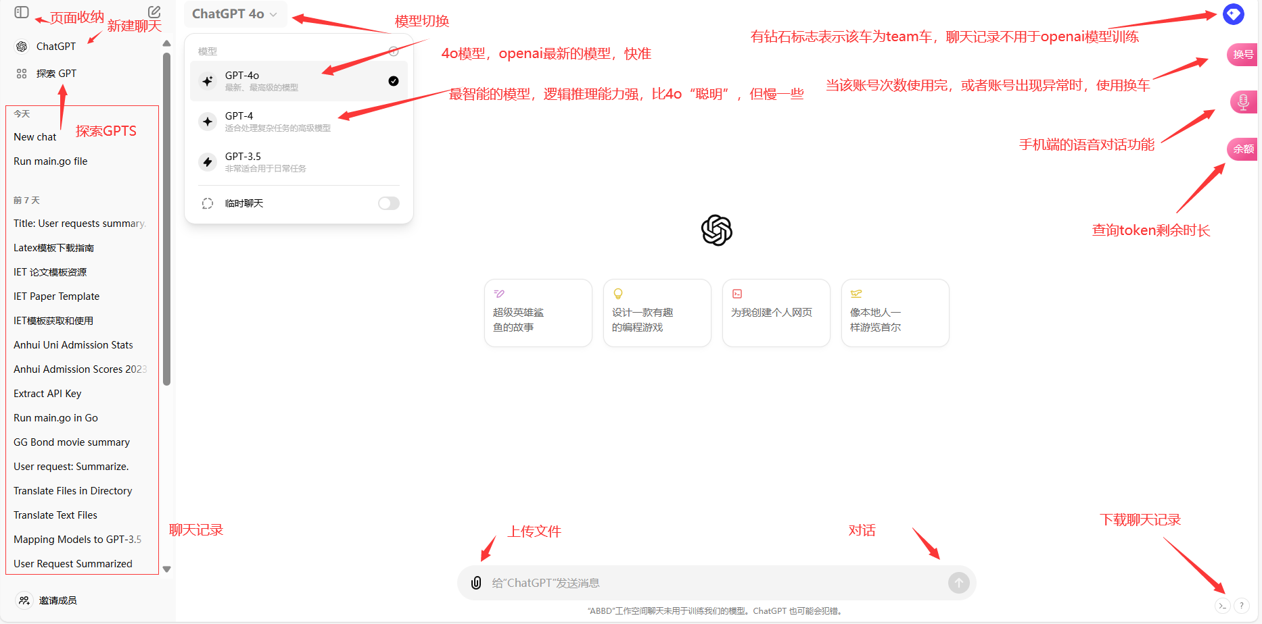
Task: Click the paperclip attach file icon
Action: click(476, 583)
